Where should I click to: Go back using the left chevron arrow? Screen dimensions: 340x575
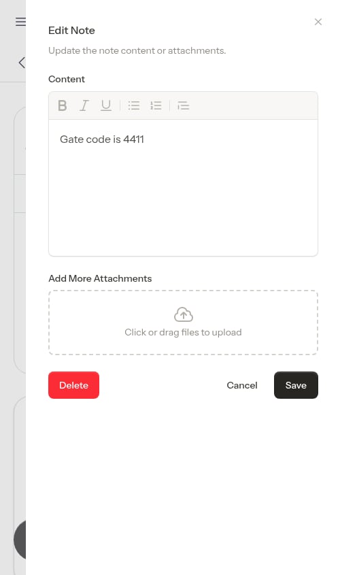point(22,63)
